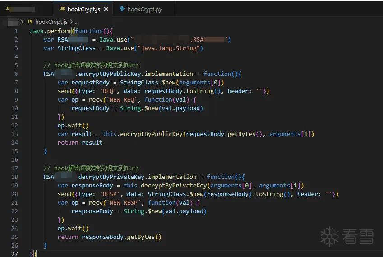Click the blurred folder in breadcrumb
Screen dimensions: 383x257
13,22
